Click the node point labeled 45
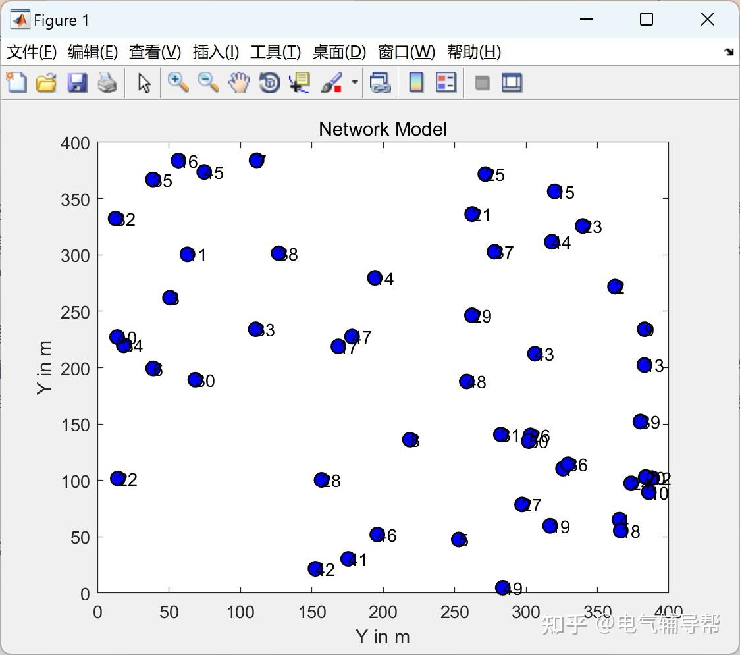Screen dimensions: 740x655 (204, 172)
